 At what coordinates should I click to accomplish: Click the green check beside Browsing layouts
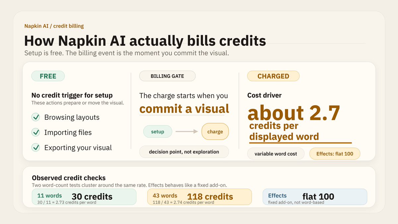(35, 117)
